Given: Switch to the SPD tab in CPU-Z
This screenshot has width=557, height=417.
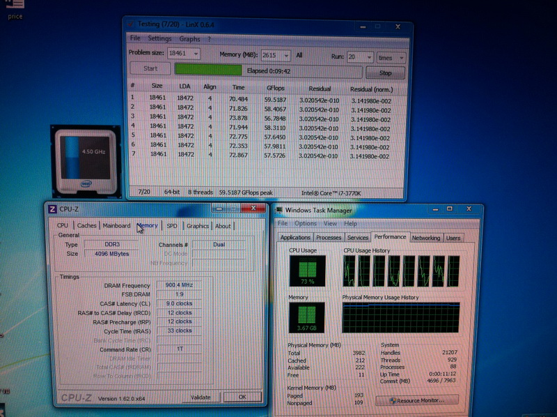Looking at the screenshot, I should (171, 226).
